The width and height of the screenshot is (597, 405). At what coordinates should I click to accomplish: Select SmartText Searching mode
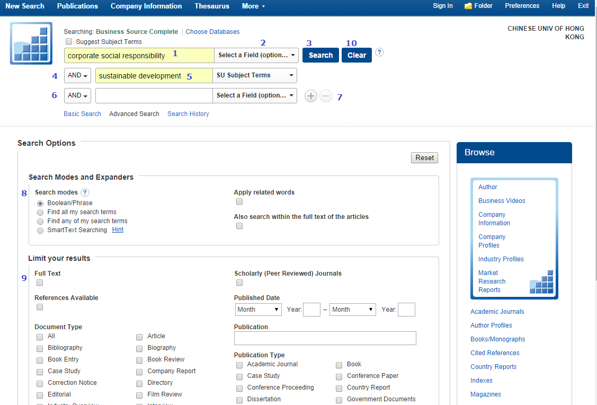40,230
